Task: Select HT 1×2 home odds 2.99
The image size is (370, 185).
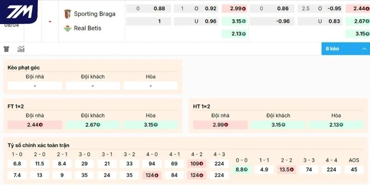Action: [220, 125]
